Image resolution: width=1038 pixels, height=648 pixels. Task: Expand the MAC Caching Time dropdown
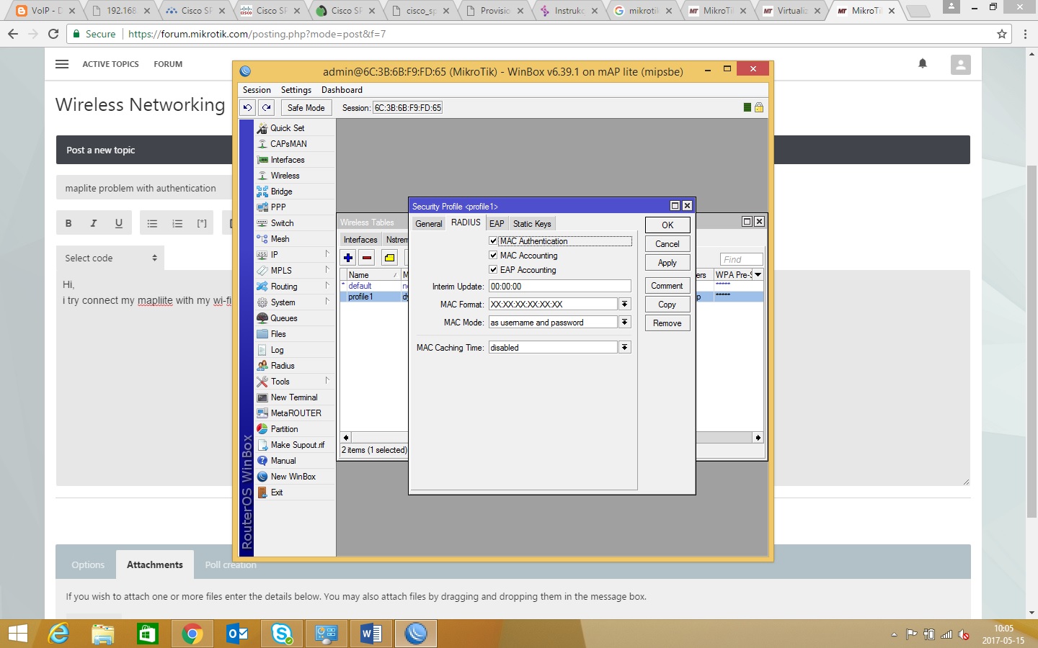point(625,348)
